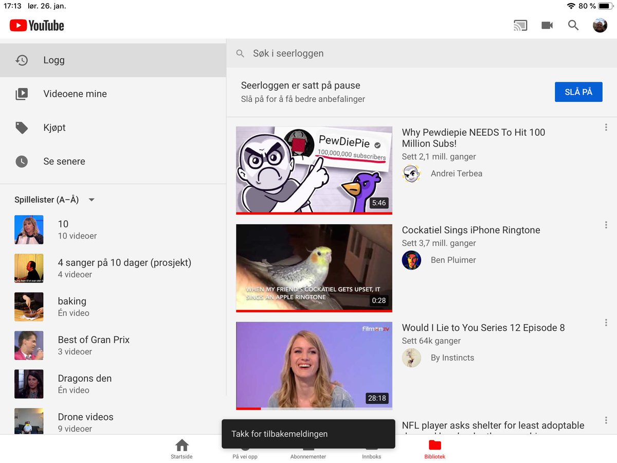Play the PewDiePie 100 million video thumbnail

pos(314,170)
